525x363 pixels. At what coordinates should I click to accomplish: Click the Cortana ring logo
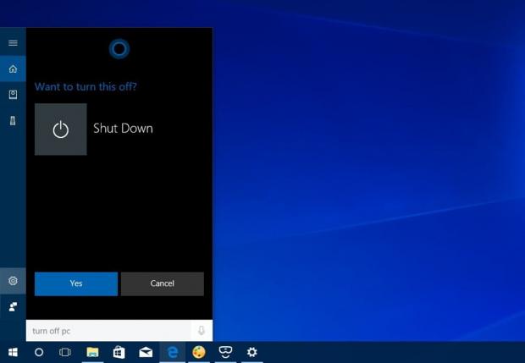[x=119, y=49]
